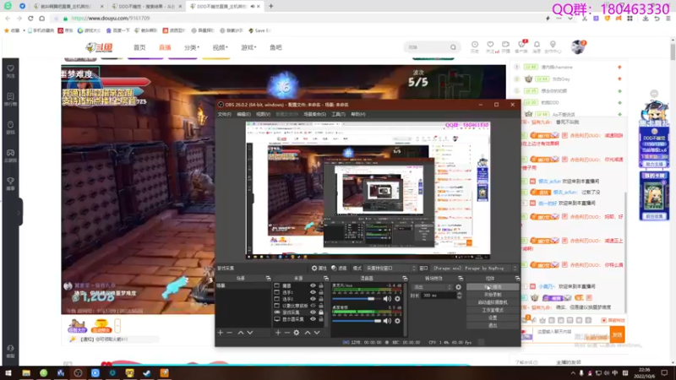Toggle lock on 显示器采集 source
Screen dimensions: 676x380
pos(321,319)
